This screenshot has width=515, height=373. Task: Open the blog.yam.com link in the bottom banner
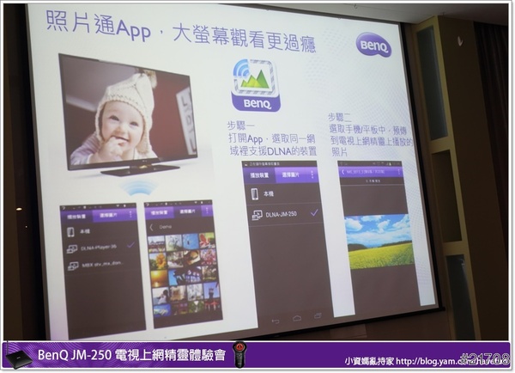pos(451,362)
